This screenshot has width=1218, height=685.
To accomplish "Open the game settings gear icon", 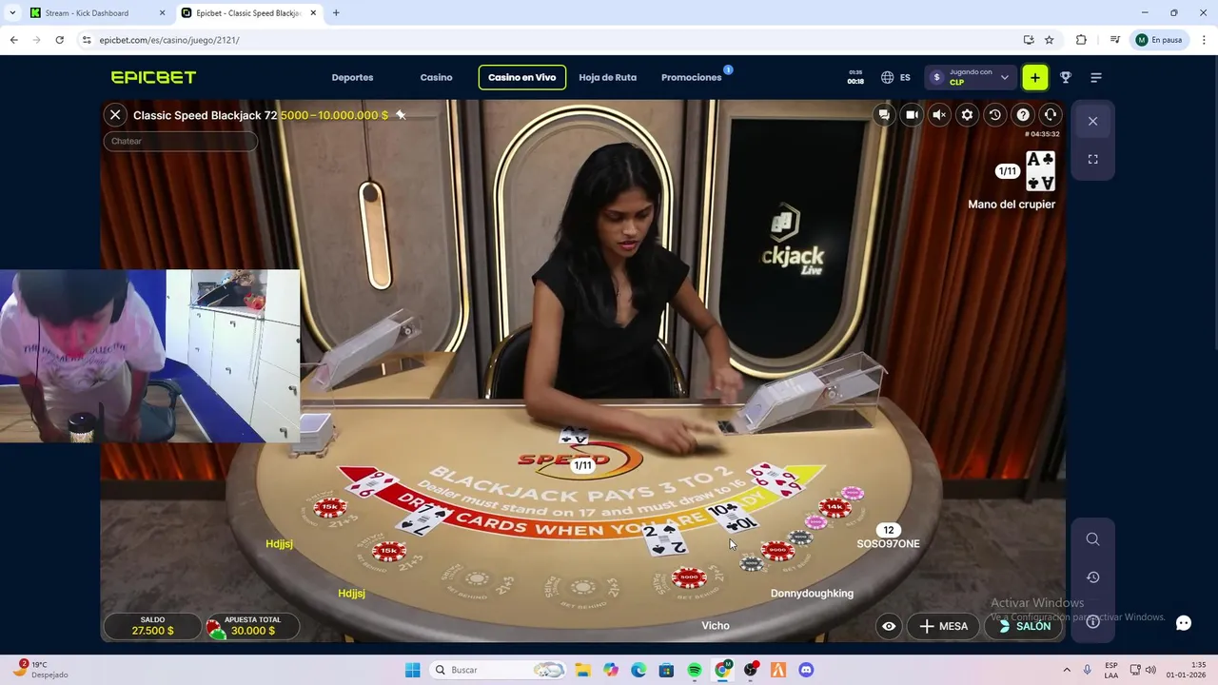I will pyautogui.click(x=967, y=115).
